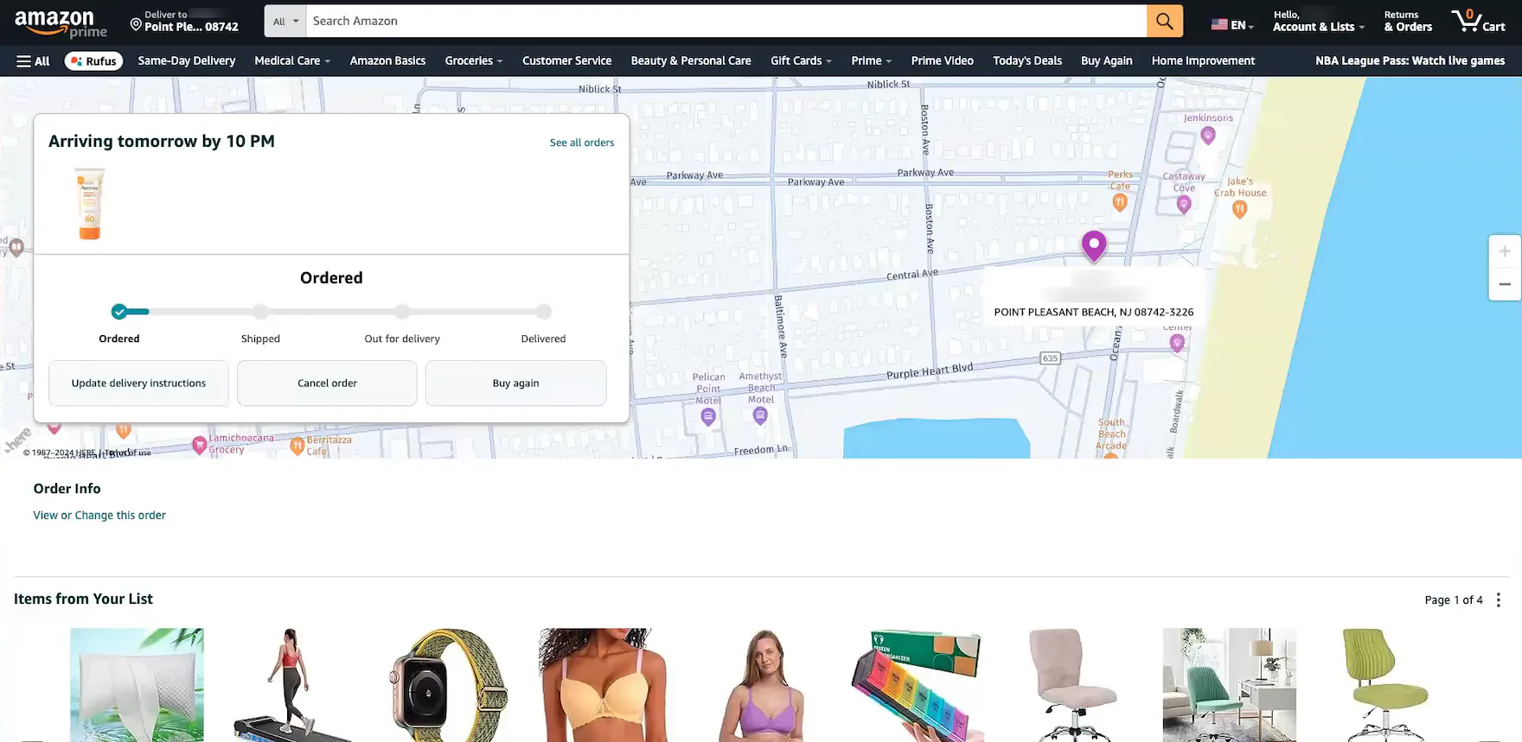
Task: Click in the Search Amazon field
Action: 726,21
